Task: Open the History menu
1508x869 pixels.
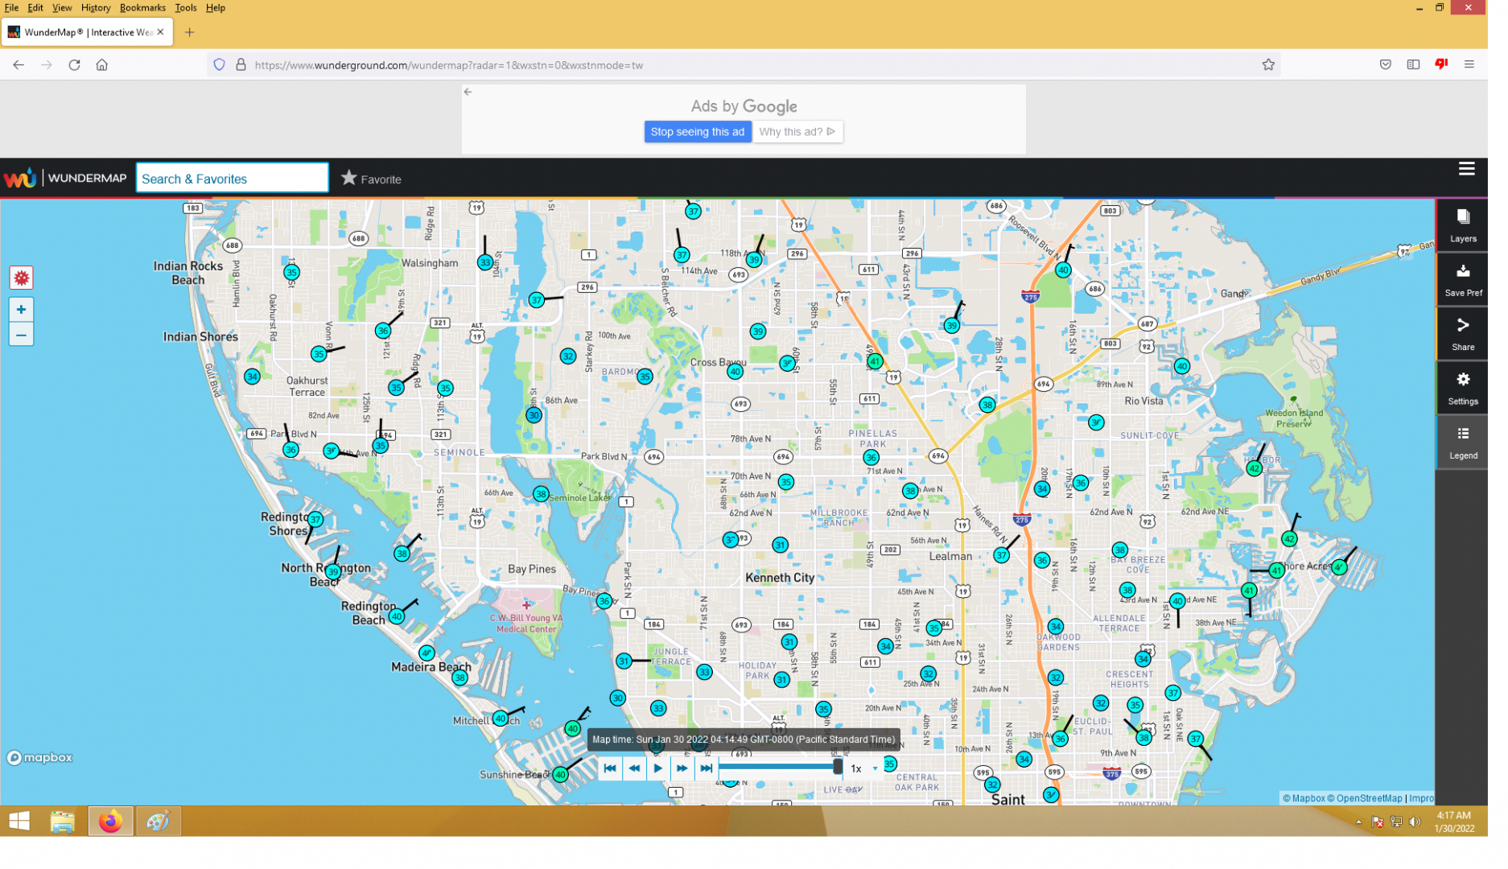Action: [x=97, y=8]
